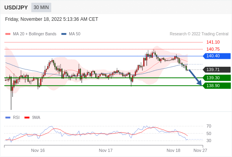Image resolution: width=232 pixels, height=157 pixels.
Task: Click the blue RSI legend swatch
Action: (x=8, y=118)
